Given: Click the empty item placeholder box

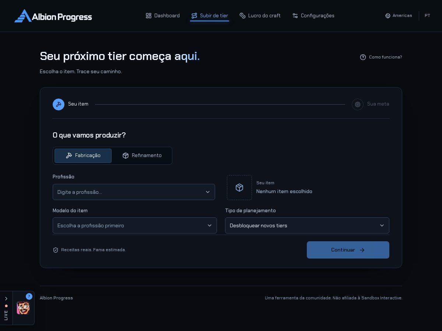Looking at the screenshot, I should (x=239, y=188).
